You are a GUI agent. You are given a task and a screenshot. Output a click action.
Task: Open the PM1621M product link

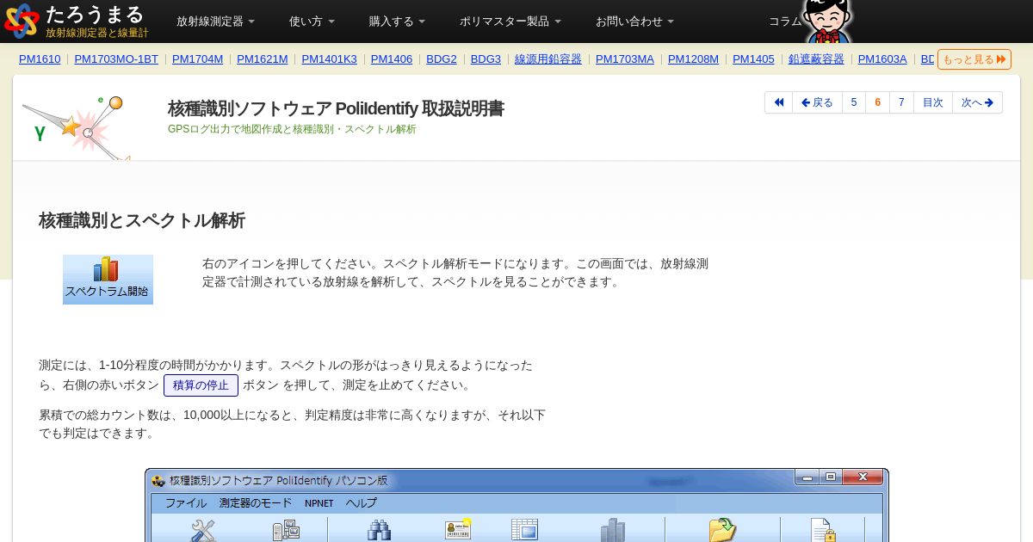tap(263, 59)
